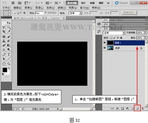Select the Zoom tool
This screenshot has height=123, width=148.
click(9, 64)
